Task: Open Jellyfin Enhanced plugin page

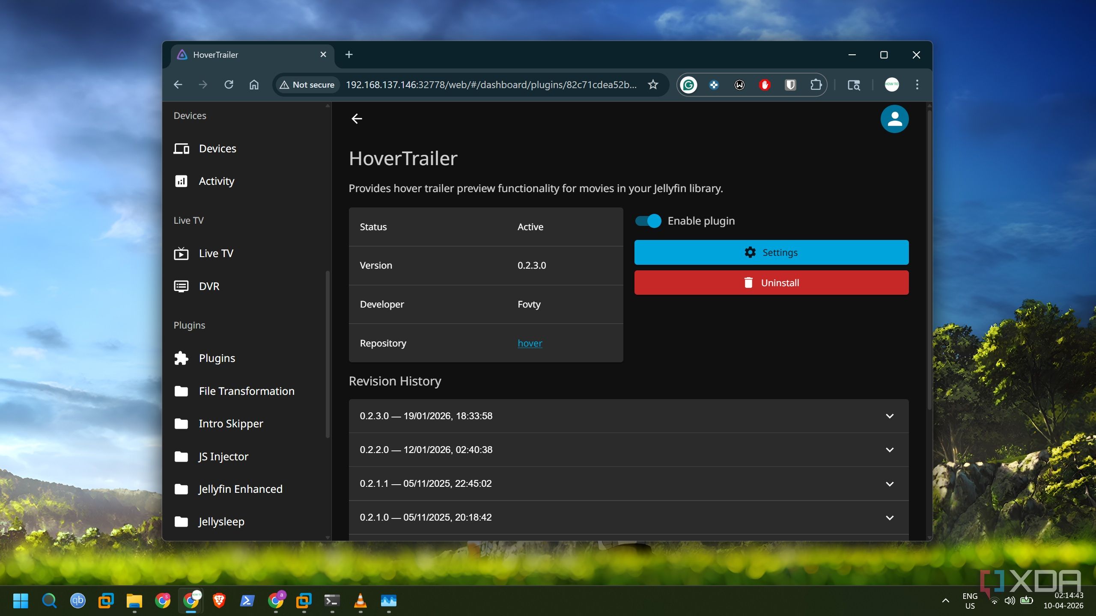Action: click(x=247, y=489)
